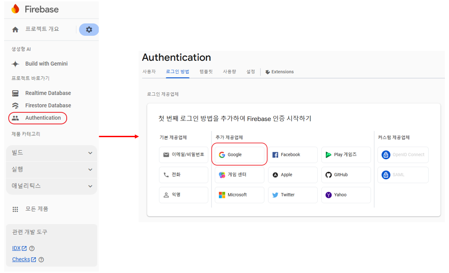Viewport: 449px width, 273px height.
Task: Click the Firebase wordmark text
Action: click(42, 10)
